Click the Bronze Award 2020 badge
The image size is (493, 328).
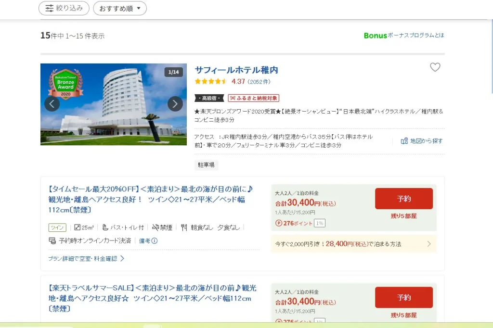pyautogui.click(x=65, y=84)
